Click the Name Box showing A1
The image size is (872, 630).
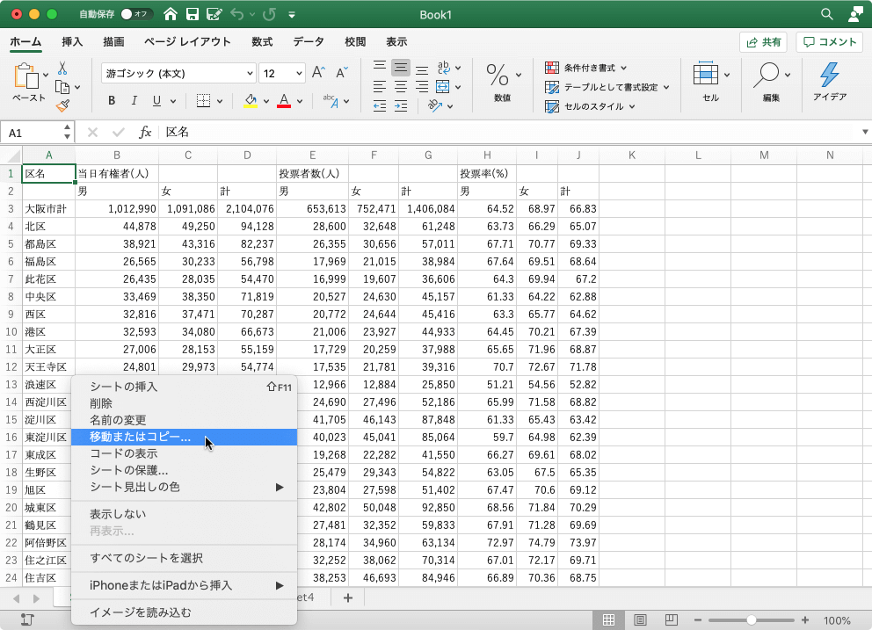32,132
